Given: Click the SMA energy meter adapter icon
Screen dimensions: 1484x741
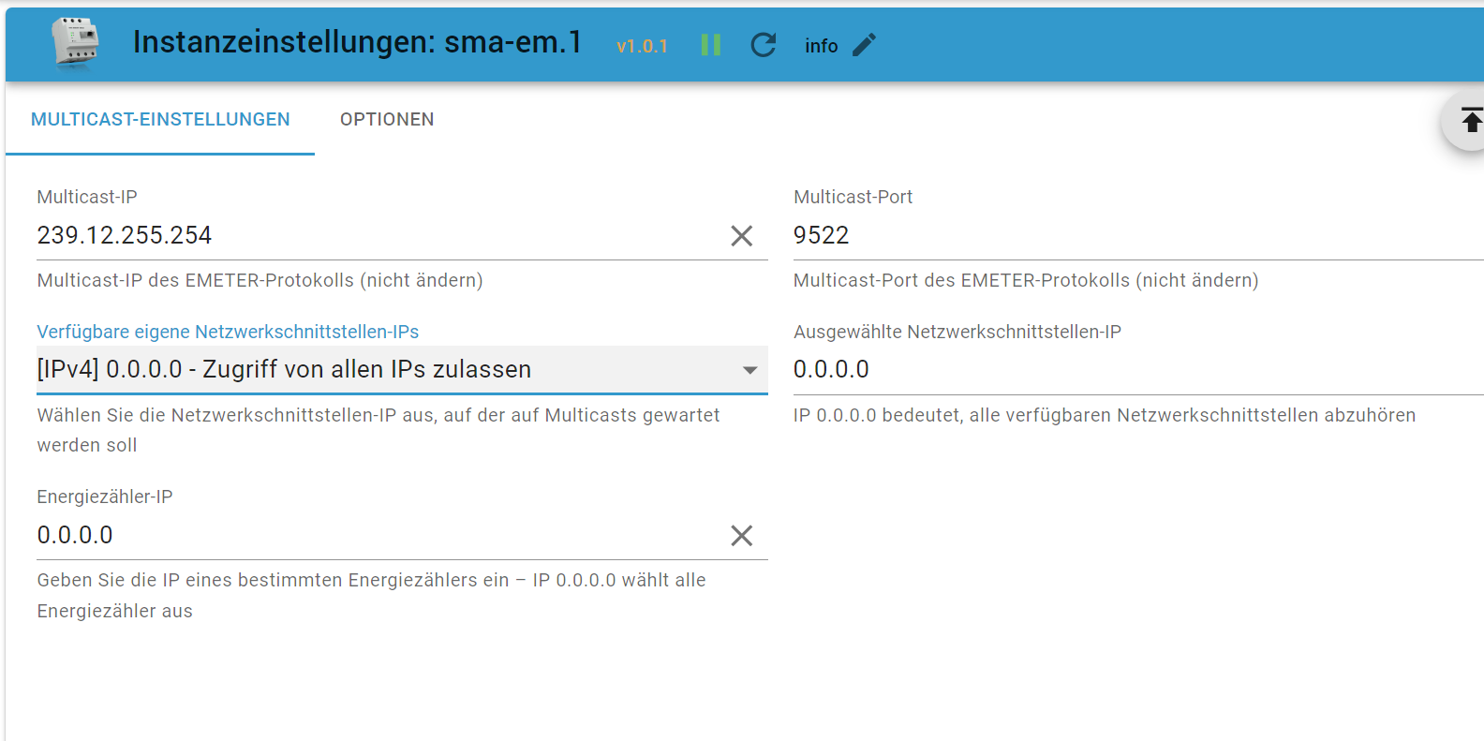Looking at the screenshot, I should coord(75,44).
